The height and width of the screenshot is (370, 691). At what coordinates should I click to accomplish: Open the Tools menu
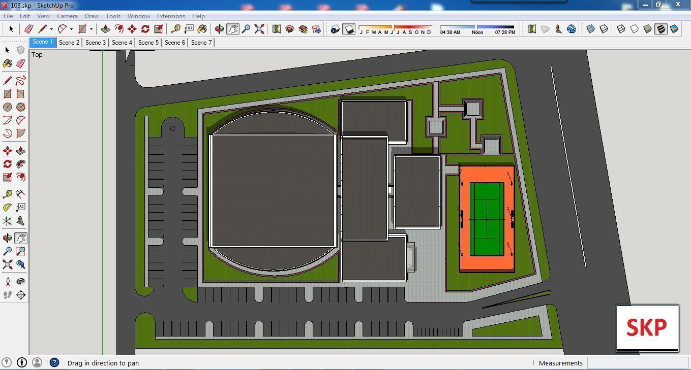tap(113, 16)
